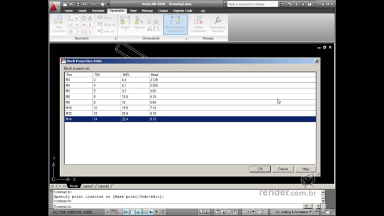Click the Redo arrow in quick access toolbar
Screen dimensions: 384x216
tap(94, 4)
